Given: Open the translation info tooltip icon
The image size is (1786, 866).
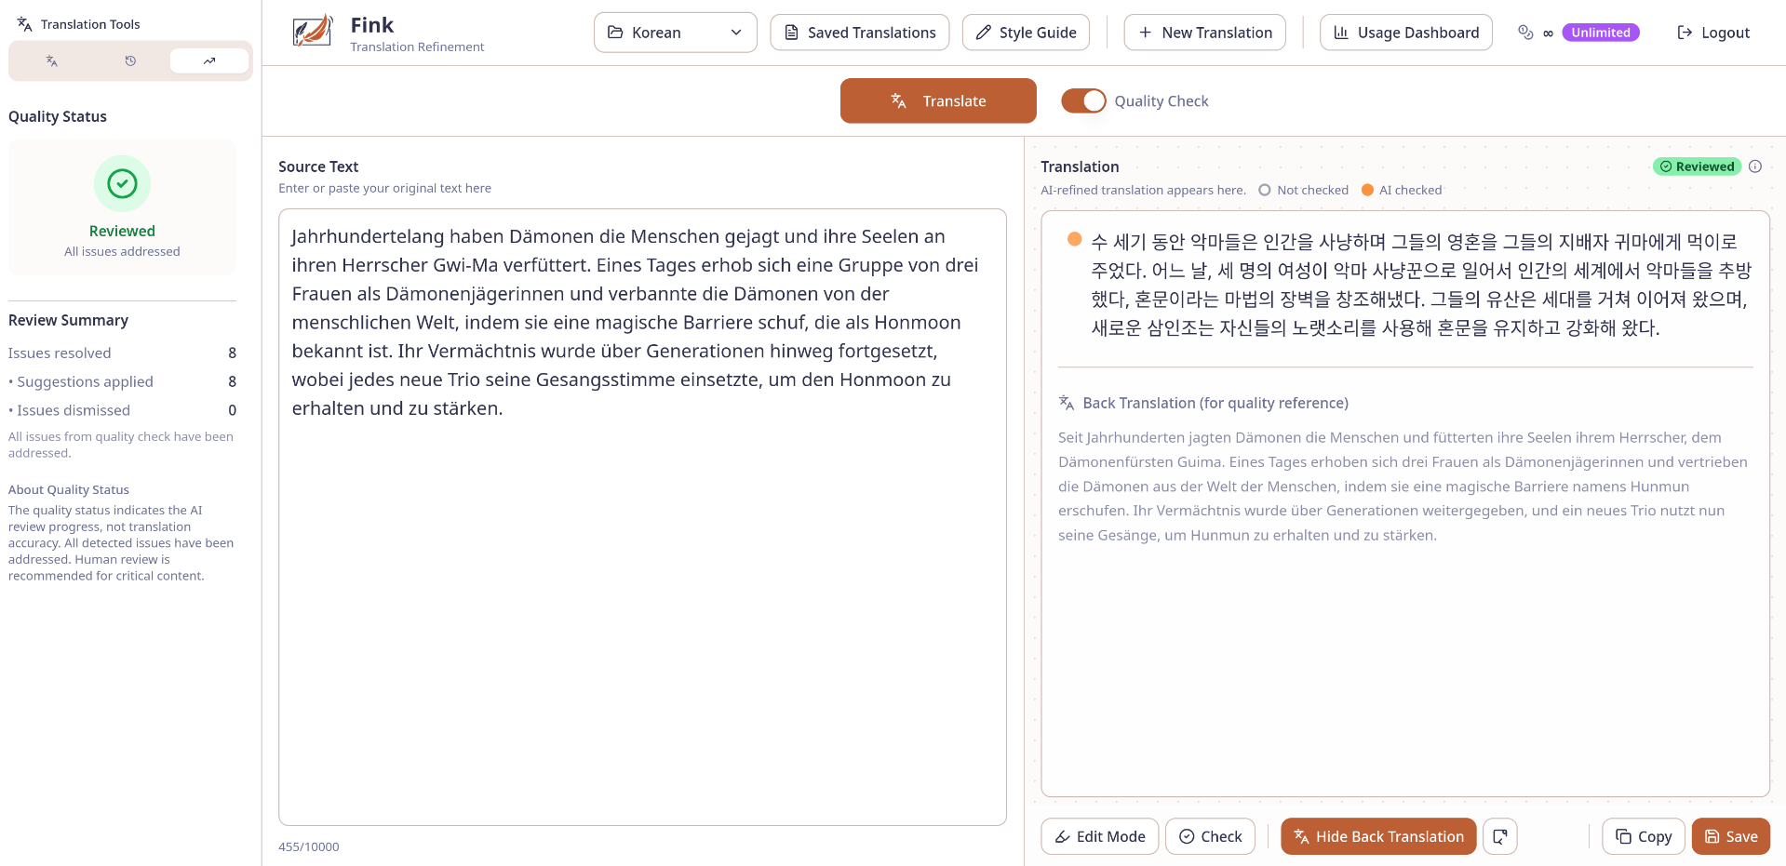Looking at the screenshot, I should click(1756, 166).
